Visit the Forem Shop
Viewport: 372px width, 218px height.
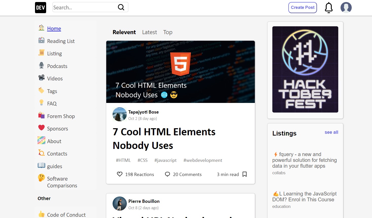(61, 116)
